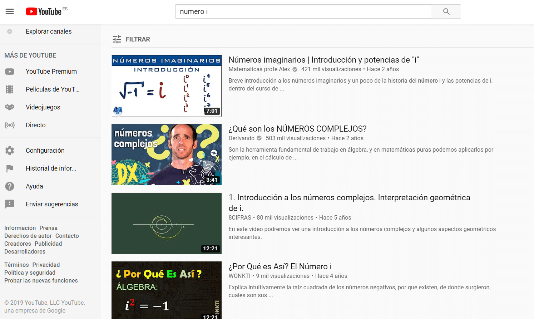Go to Videojuegos
The height and width of the screenshot is (319, 534).
pos(43,107)
